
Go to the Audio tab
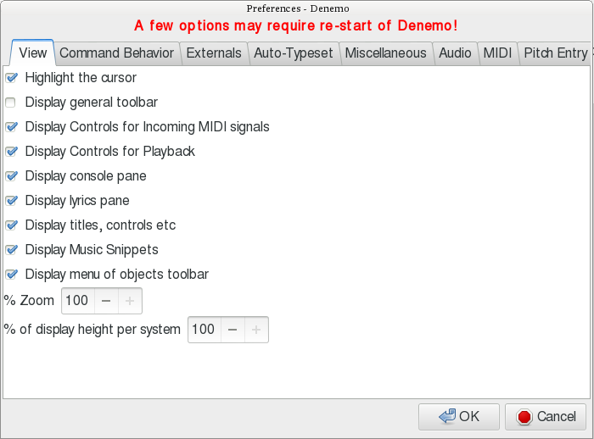(455, 53)
